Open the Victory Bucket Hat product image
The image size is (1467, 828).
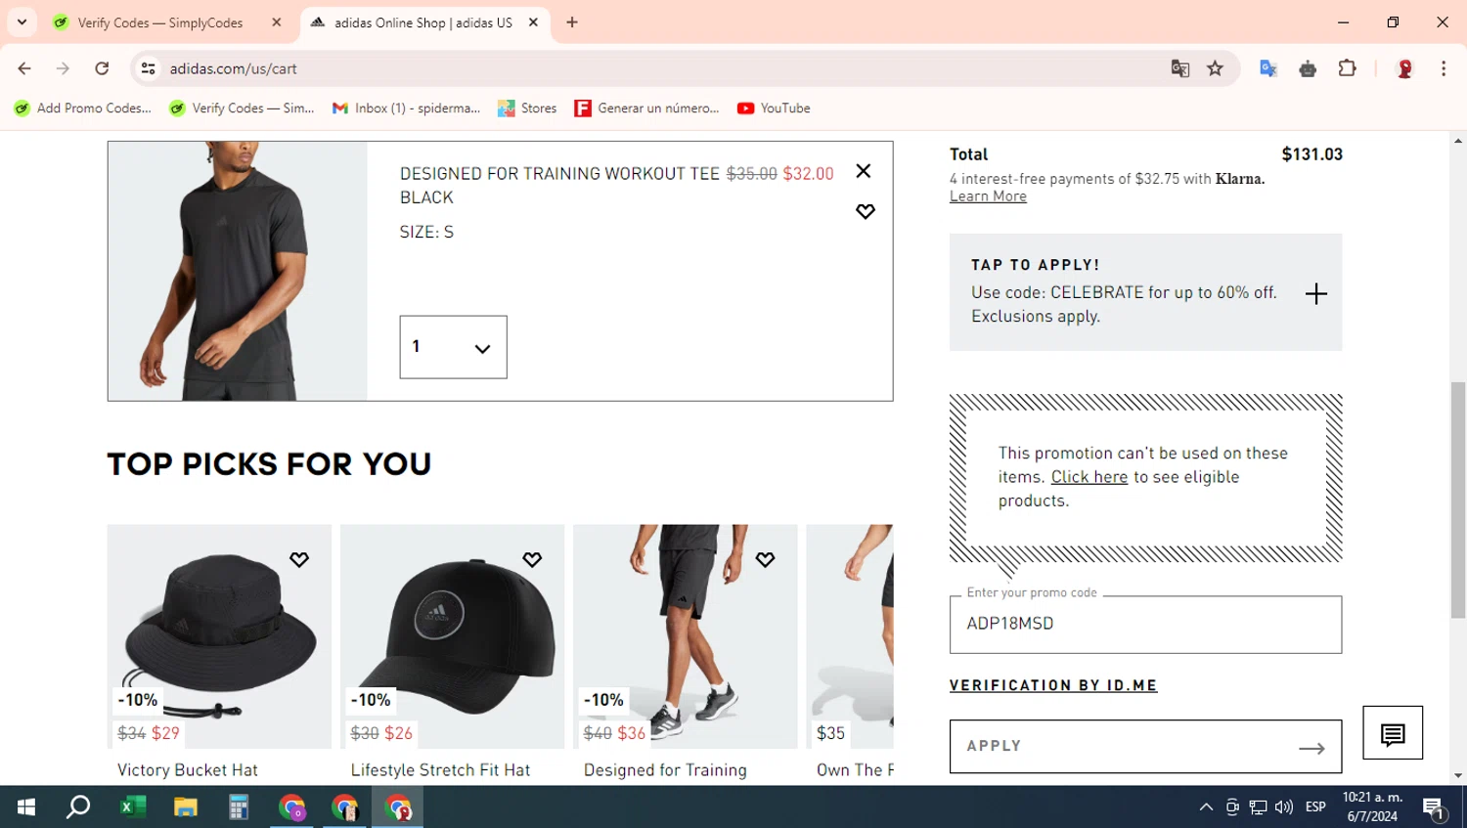tap(219, 636)
